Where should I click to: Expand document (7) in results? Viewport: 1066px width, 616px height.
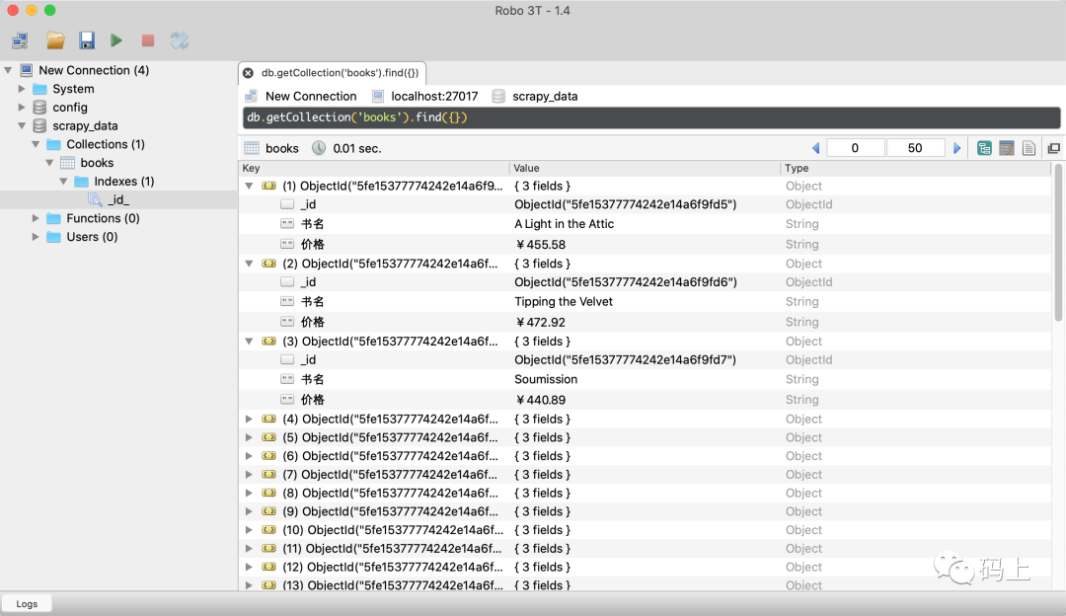(x=249, y=474)
